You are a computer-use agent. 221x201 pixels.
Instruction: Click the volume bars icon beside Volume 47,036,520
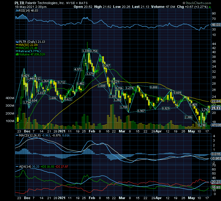[x=17, y=54]
